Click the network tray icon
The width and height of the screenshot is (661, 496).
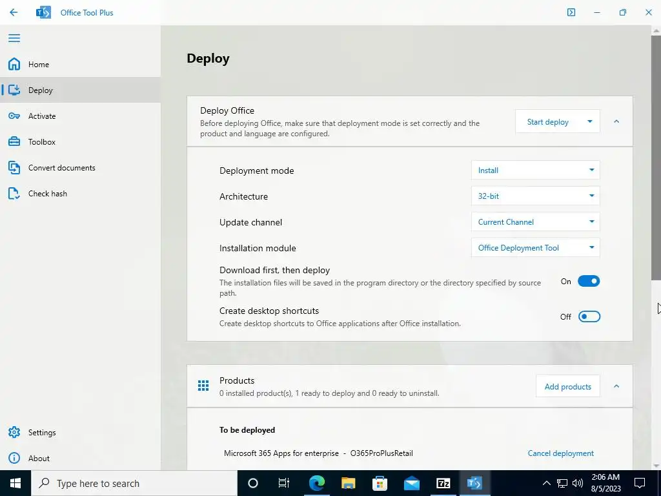[x=562, y=483]
